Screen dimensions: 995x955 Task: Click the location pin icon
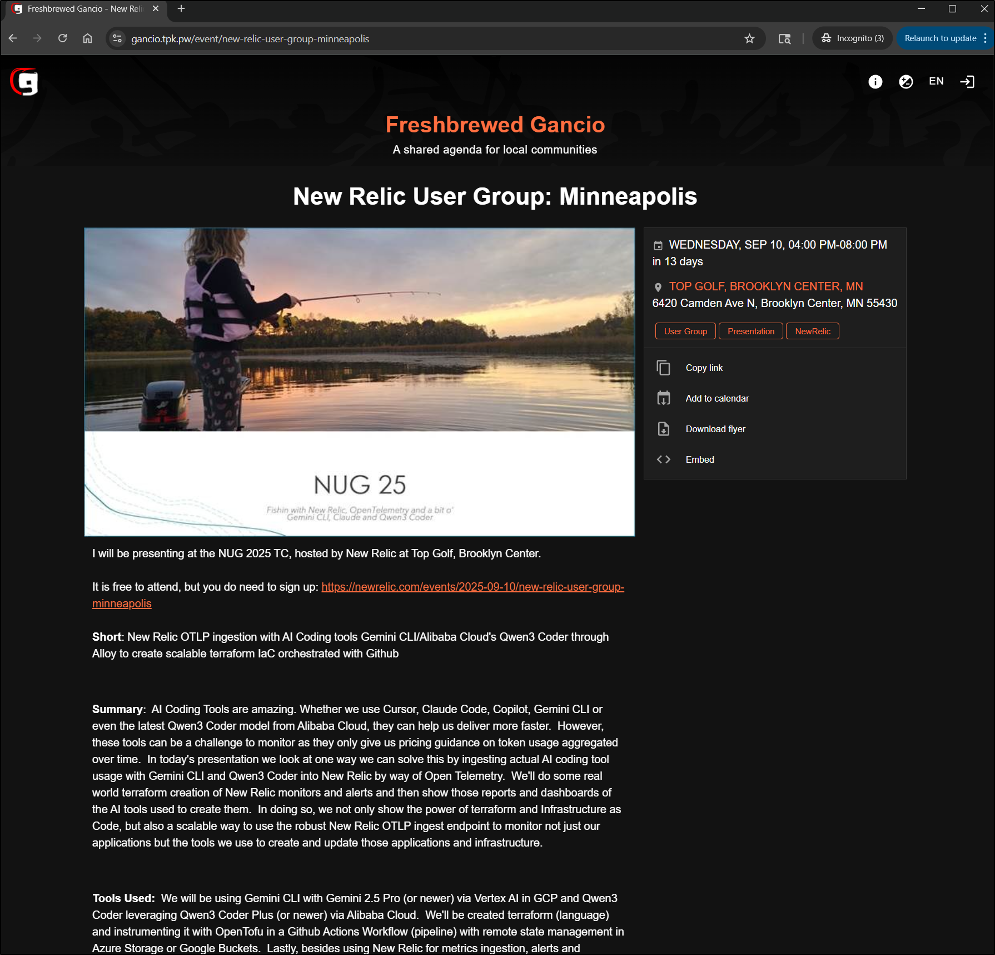[x=658, y=287]
